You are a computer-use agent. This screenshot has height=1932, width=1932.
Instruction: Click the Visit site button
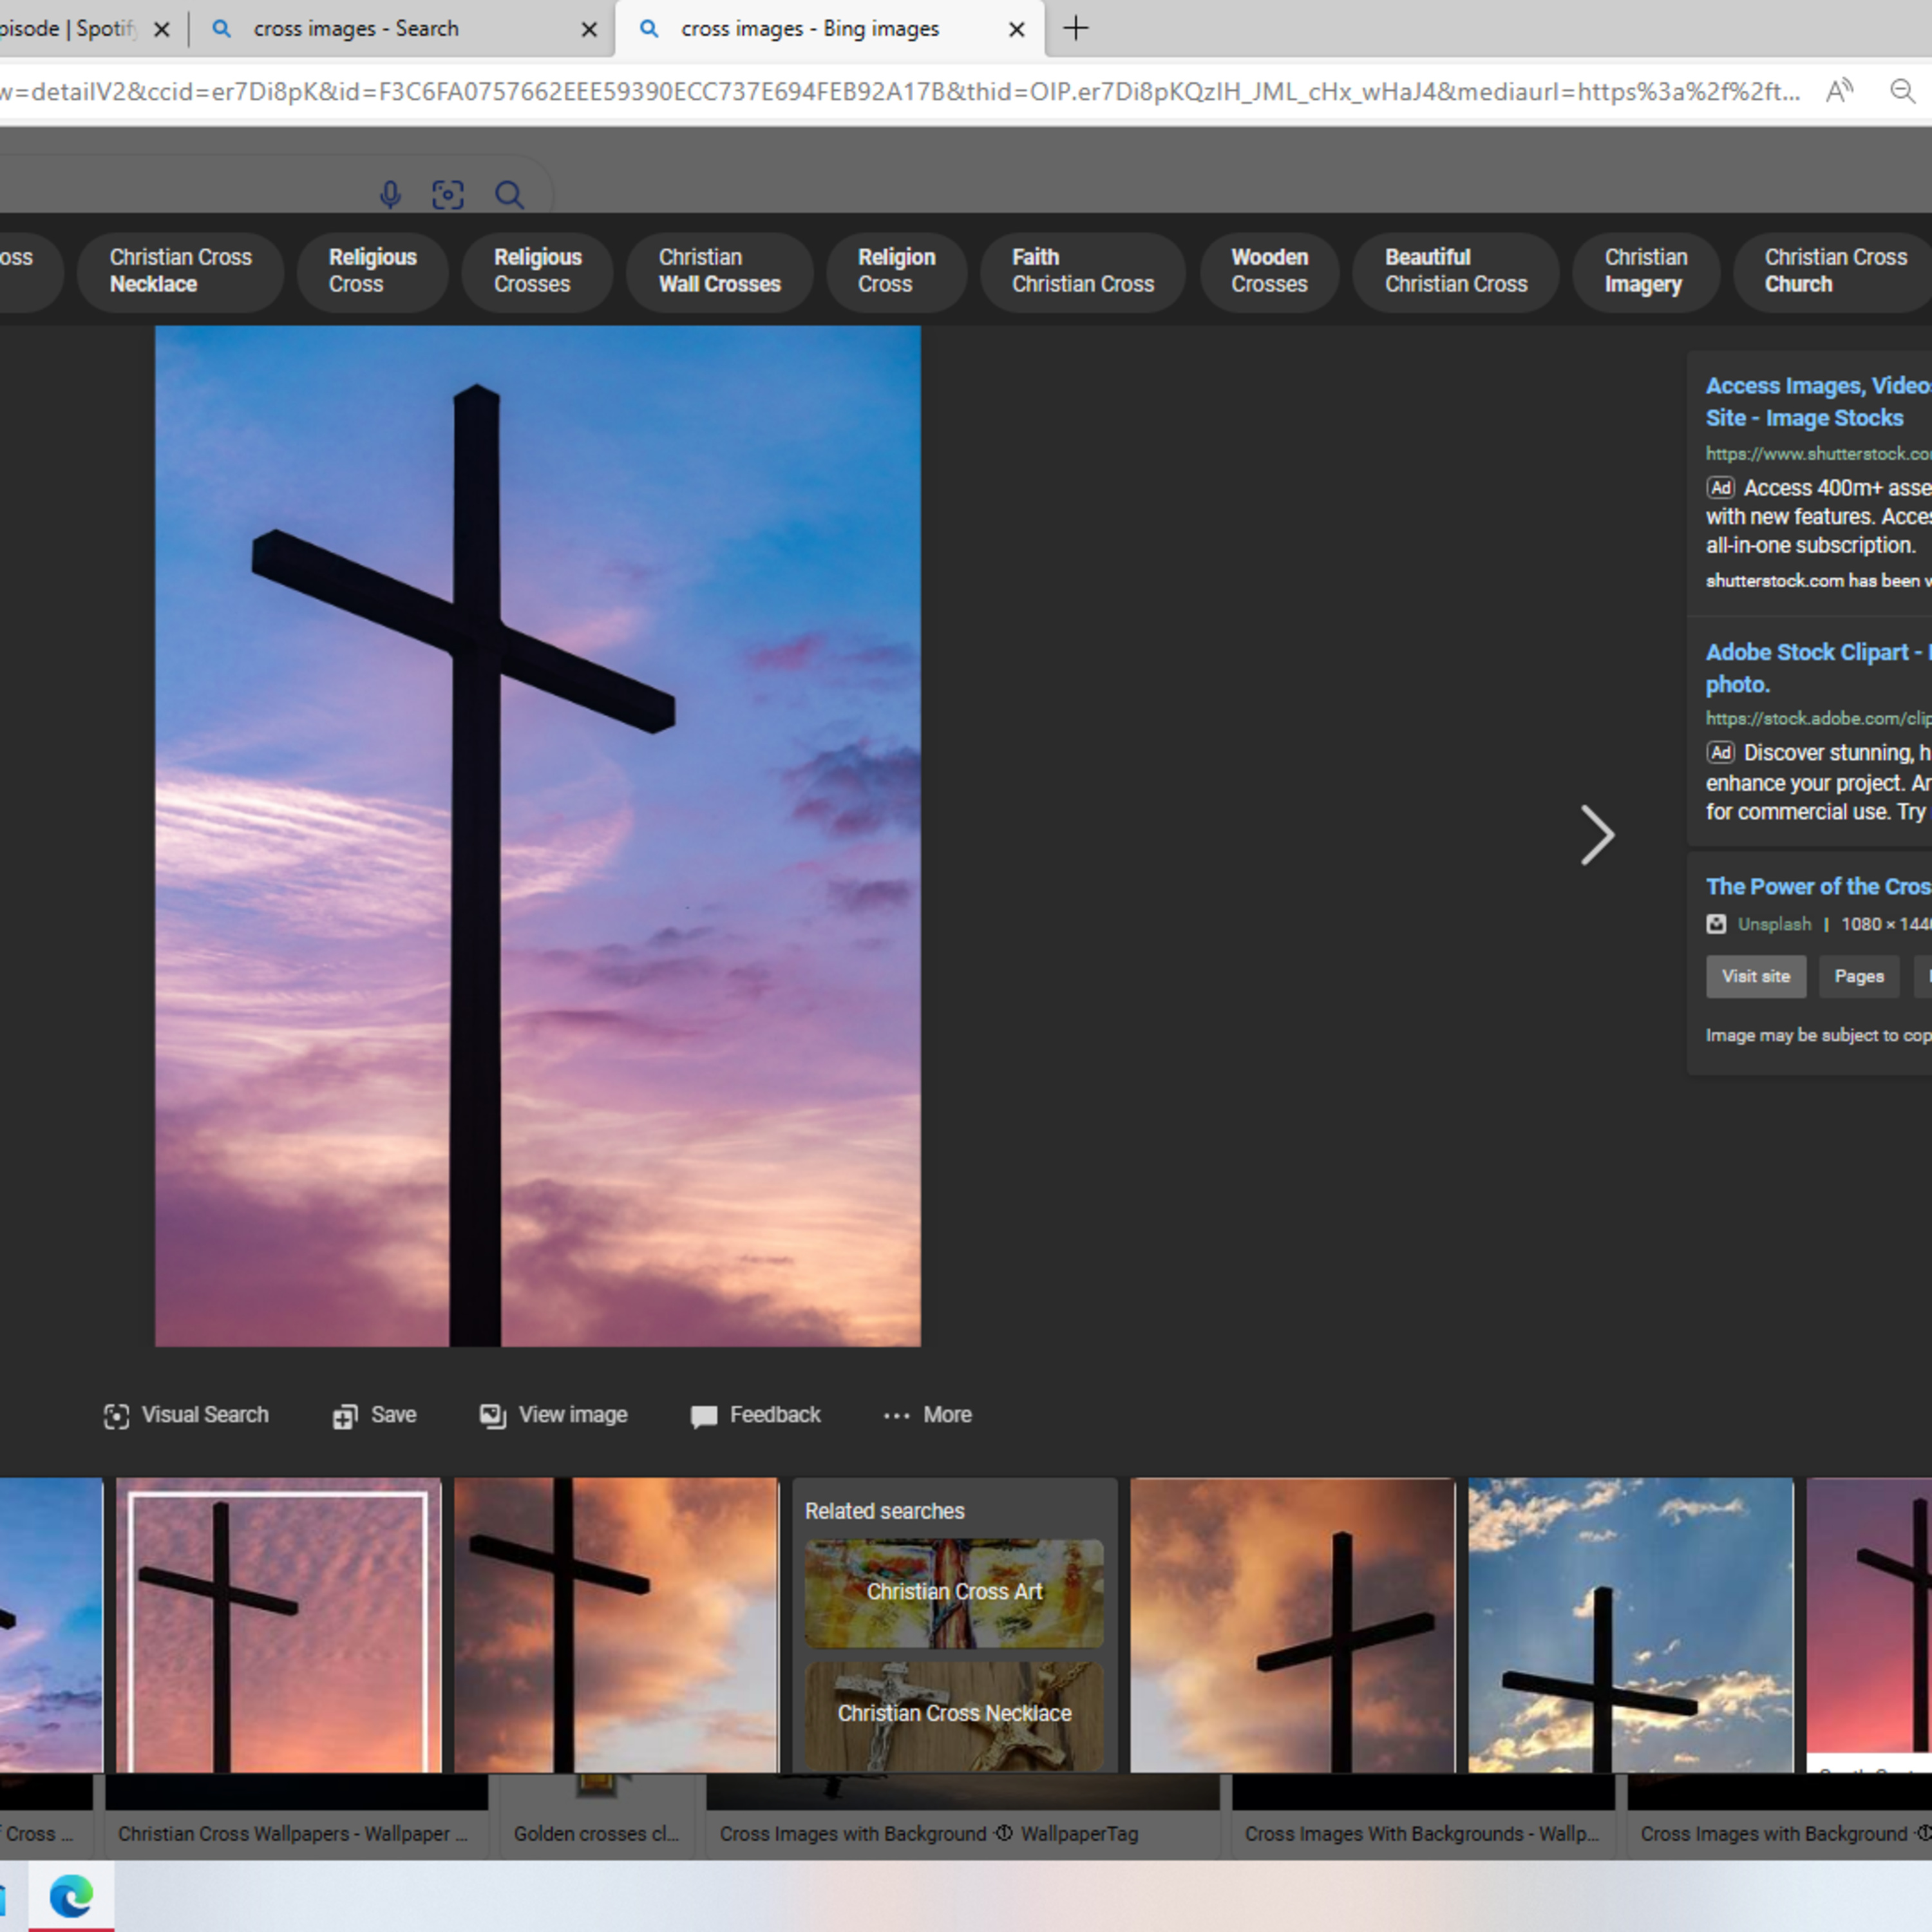coord(1756,976)
